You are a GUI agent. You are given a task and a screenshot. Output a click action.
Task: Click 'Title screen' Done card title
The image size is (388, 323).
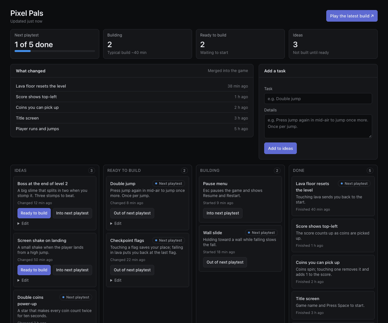coord(307,298)
